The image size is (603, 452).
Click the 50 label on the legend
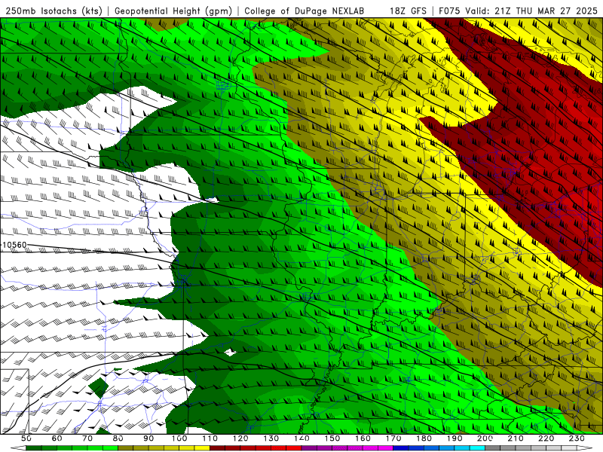(26, 438)
